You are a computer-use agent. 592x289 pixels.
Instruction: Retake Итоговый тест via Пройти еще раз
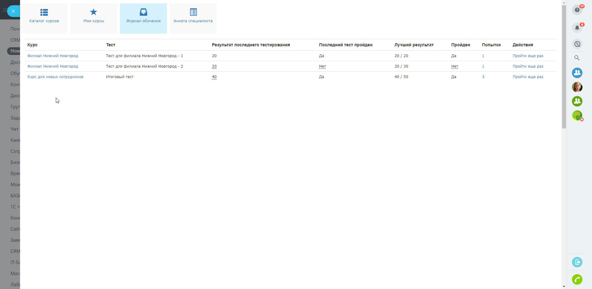pos(528,77)
